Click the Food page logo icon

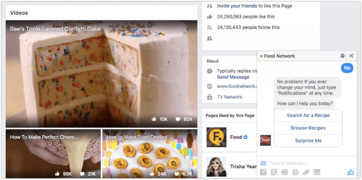tap(216, 137)
